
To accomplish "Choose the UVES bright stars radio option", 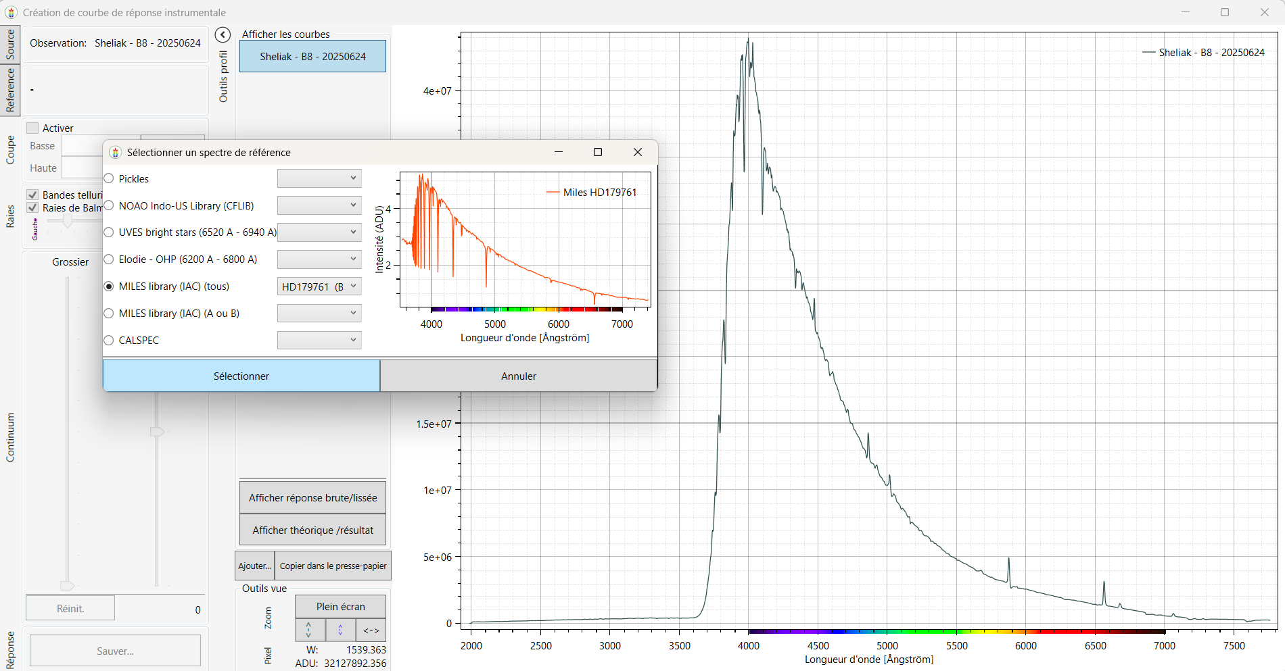I will [x=109, y=232].
